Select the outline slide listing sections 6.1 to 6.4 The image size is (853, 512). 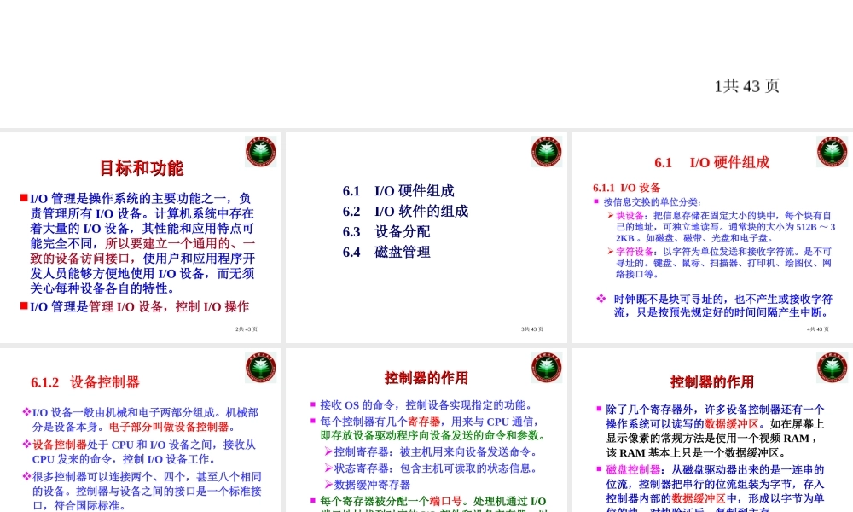(x=426, y=237)
